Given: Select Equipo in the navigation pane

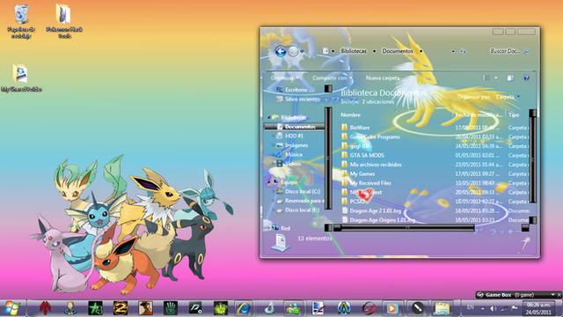Looking at the screenshot, I should click(289, 182).
